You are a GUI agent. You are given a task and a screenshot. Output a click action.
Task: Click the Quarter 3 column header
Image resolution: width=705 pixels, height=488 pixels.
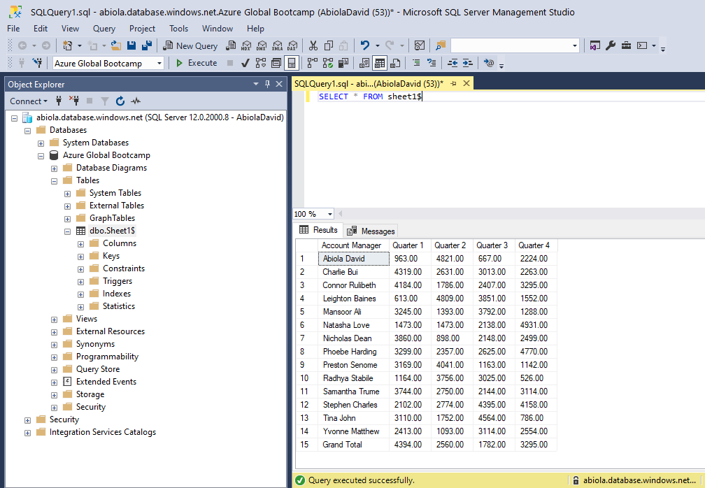click(x=494, y=245)
